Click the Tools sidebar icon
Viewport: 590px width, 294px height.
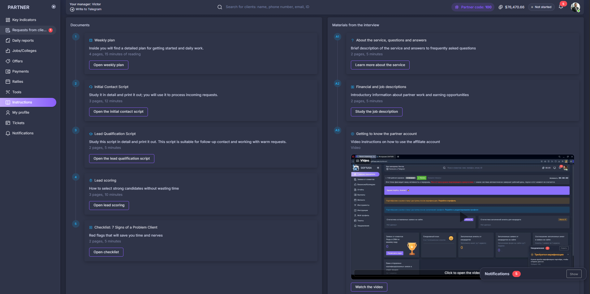8,92
